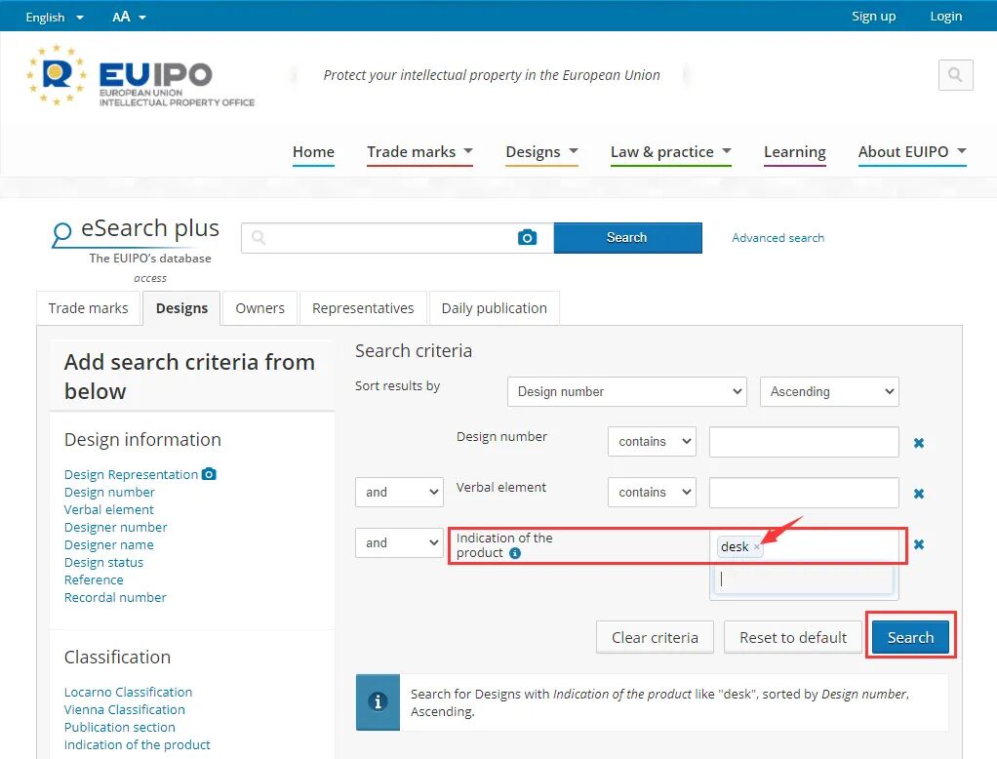Open the Representatives tab
The height and width of the screenshot is (759, 997).
tap(363, 308)
